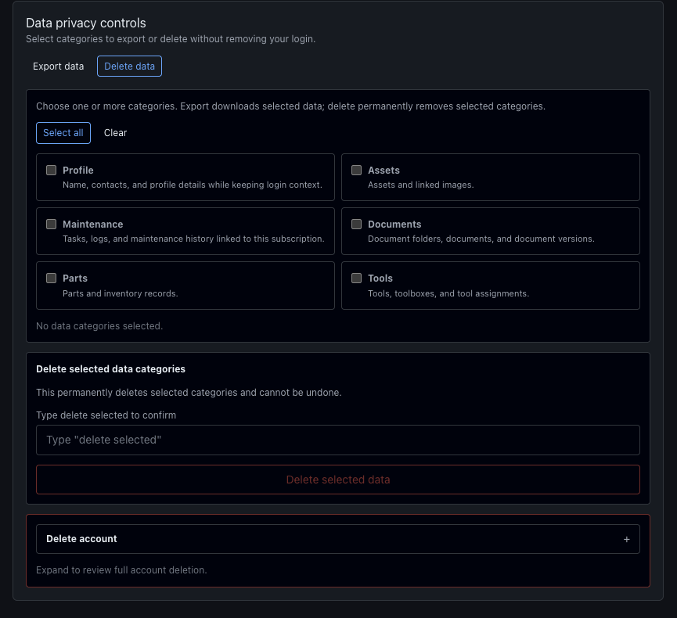Viewport: 677px width, 618px height.
Task: Click the Select all button
Action: (x=63, y=133)
